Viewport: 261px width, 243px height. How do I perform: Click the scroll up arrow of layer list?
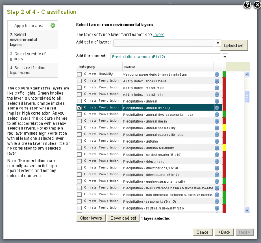pyautogui.click(x=247, y=74)
